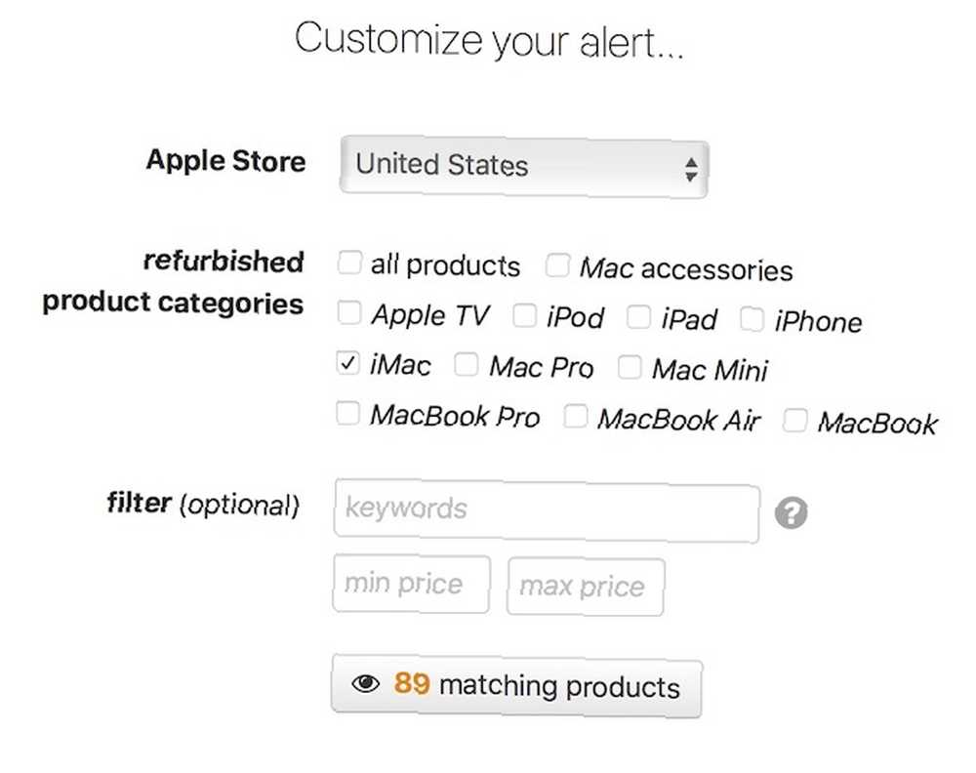Tick the MacBook checkbox
Screen dimensions: 976x773
[794, 420]
